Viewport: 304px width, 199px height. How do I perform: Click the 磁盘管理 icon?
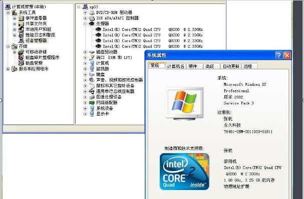tap(21, 63)
